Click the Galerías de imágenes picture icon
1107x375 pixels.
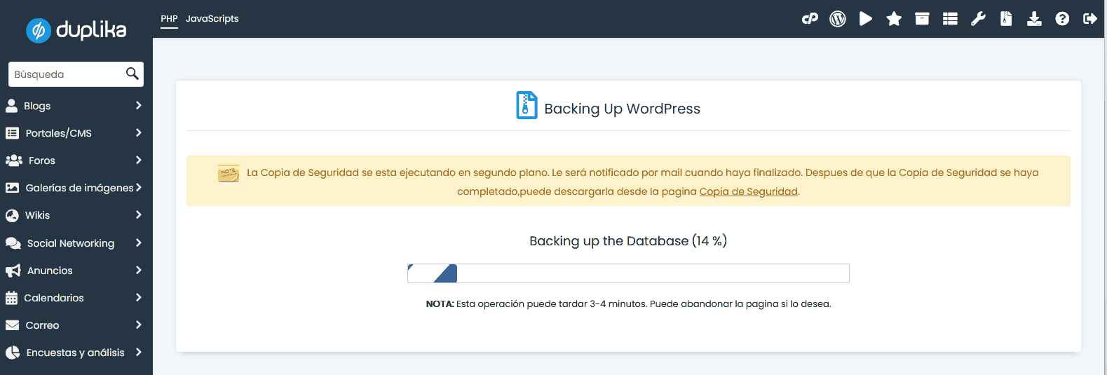[12, 188]
